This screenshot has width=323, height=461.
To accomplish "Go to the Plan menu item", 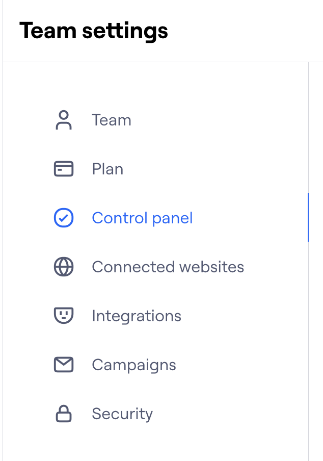I will click(x=107, y=169).
